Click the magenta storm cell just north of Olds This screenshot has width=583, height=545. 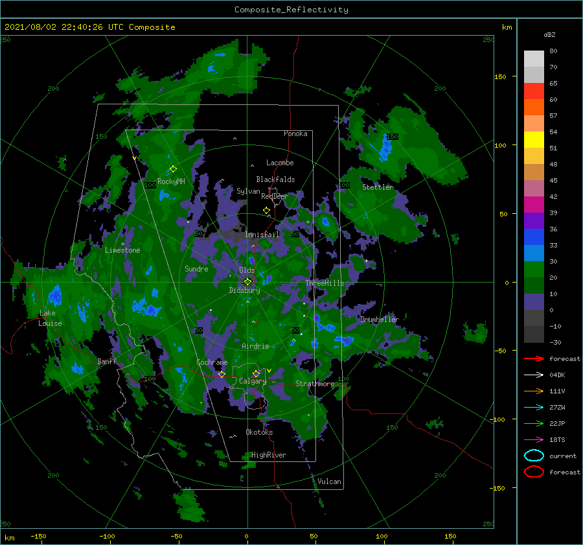(252, 260)
